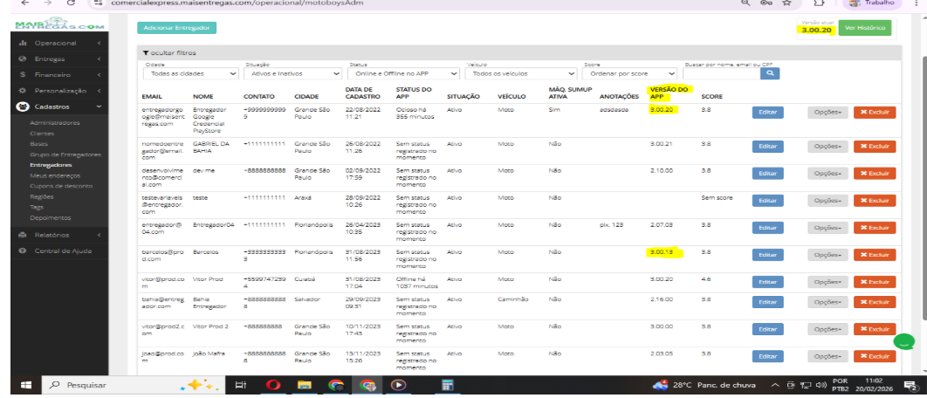Screen dimensions: 927x398
Task: Collapse the Cadastros sidebar section
Action: [59, 107]
